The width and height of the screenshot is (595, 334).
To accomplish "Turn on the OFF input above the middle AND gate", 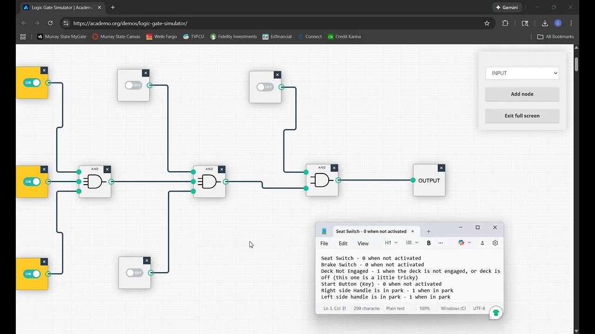I will point(133,85).
